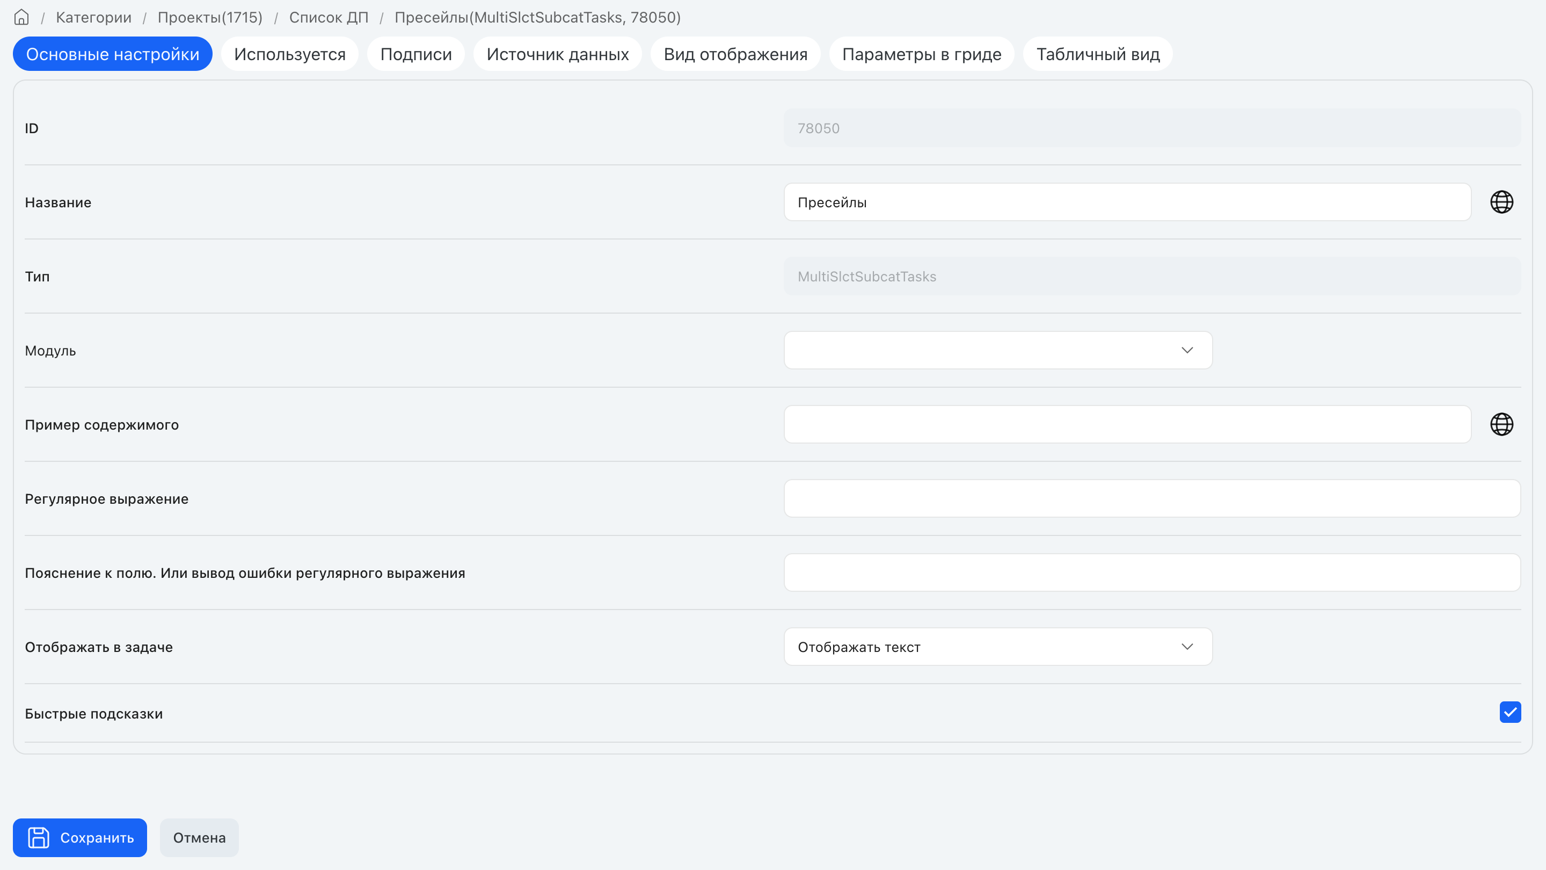Image resolution: width=1546 pixels, height=870 pixels.
Task: Click the Быстрые подсказки label
Action: [93, 714]
